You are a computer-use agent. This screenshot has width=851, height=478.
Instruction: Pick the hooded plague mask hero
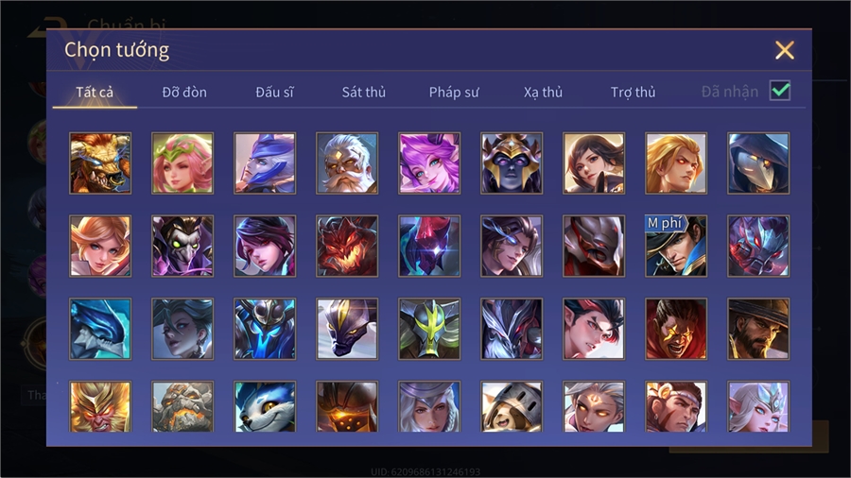coord(758,163)
